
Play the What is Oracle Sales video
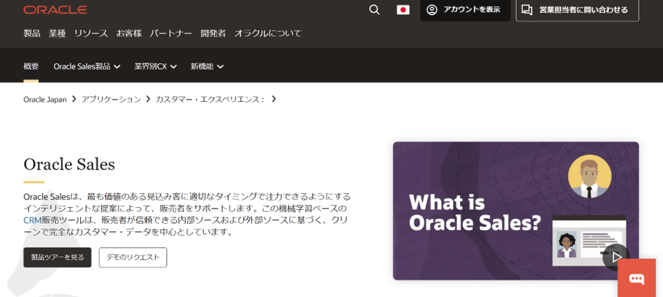[x=616, y=257]
